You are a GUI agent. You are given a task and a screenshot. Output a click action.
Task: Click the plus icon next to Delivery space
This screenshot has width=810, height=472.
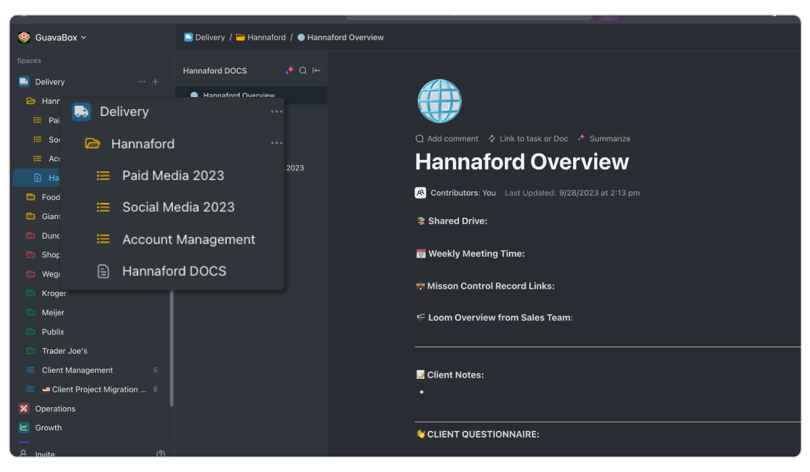tap(155, 82)
